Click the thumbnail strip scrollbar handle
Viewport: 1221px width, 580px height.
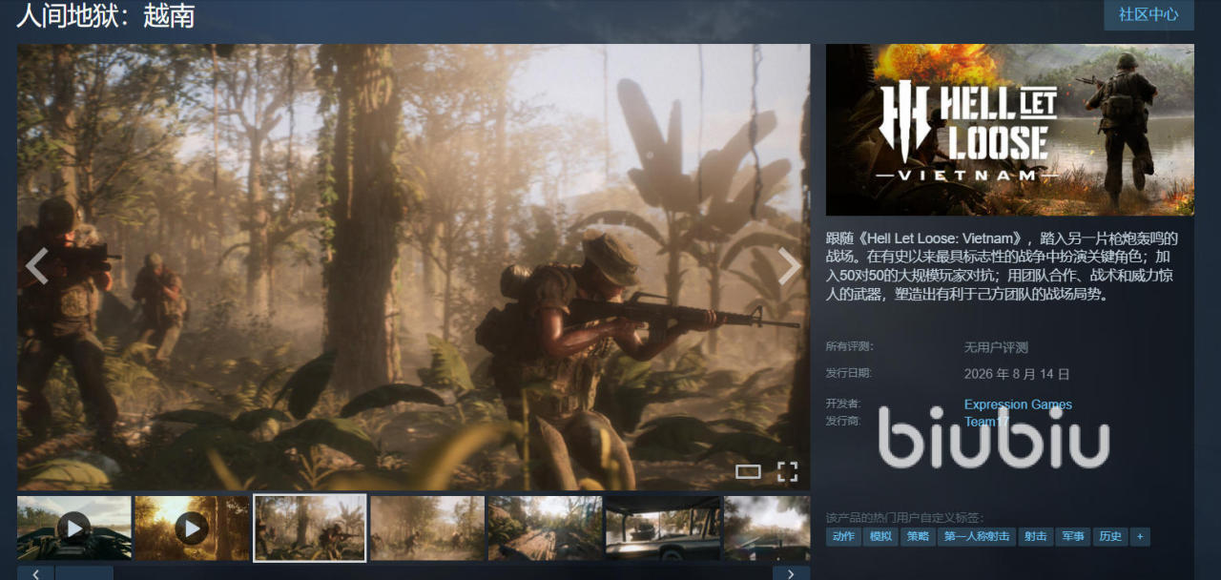(x=84, y=573)
